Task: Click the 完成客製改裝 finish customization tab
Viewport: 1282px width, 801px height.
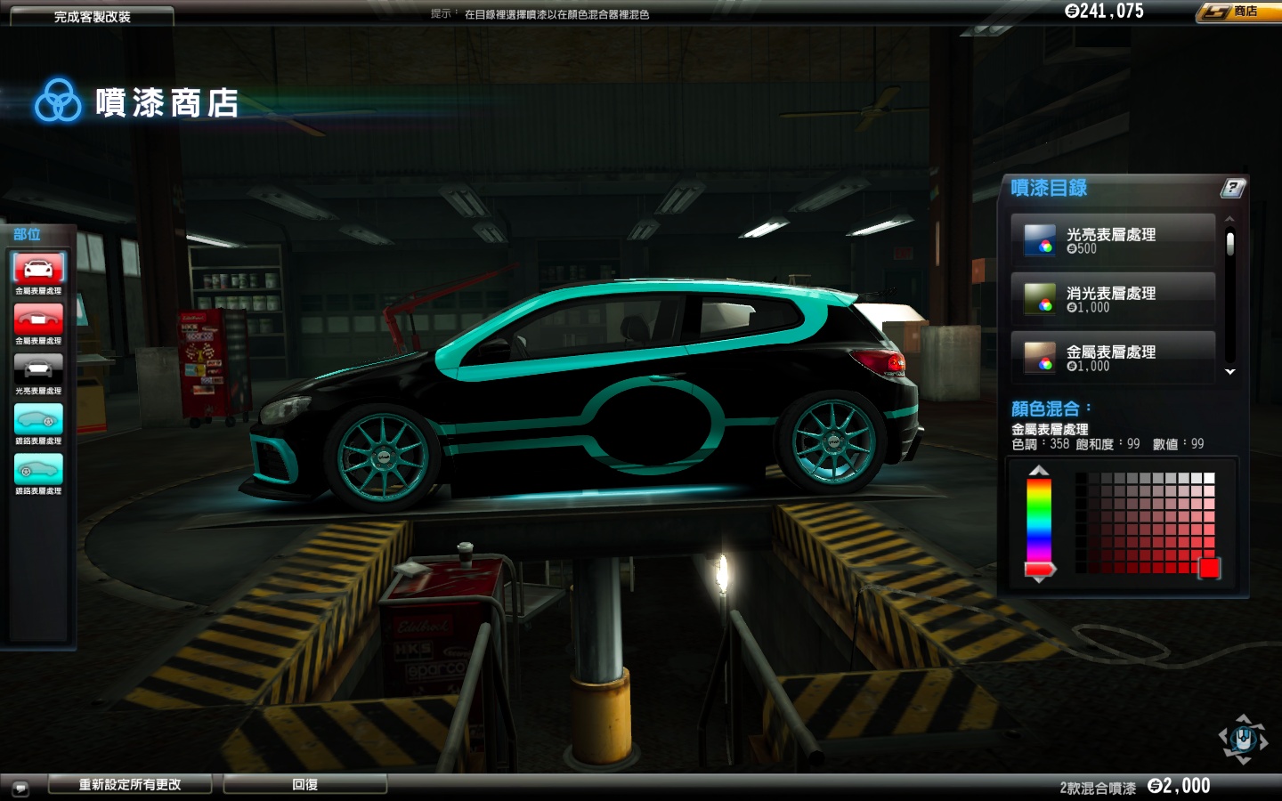Action: click(x=92, y=16)
